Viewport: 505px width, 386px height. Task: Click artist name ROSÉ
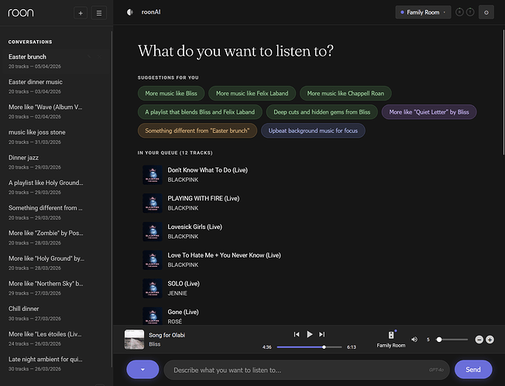tap(174, 321)
